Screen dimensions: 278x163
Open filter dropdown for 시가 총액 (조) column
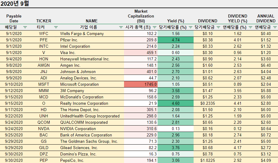(155, 27)
